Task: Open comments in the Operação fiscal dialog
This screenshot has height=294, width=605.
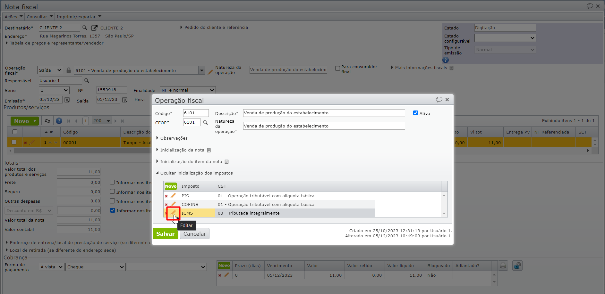Action: tap(439, 100)
